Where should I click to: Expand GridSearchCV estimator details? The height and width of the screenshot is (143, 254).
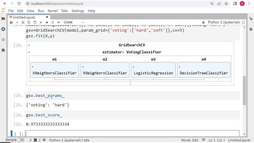click(x=29, y=45)
